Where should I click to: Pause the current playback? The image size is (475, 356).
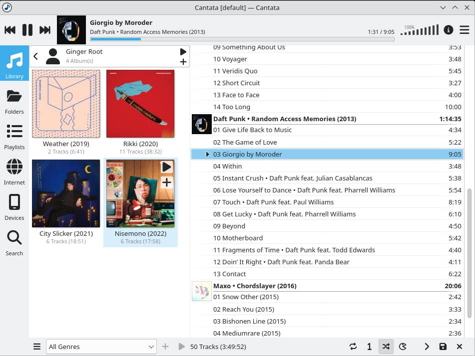27,30
